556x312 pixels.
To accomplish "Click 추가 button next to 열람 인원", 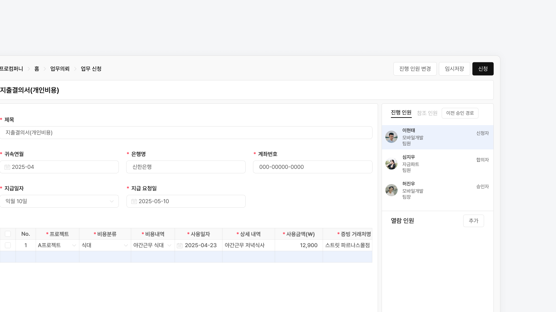I will tap(473, 221).
